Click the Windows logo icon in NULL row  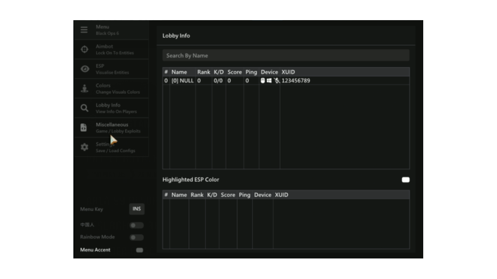pyautogui.click(x=269, y=81)
